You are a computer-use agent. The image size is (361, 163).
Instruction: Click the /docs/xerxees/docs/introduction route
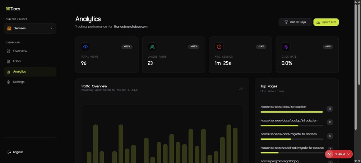tap(283, 107)
